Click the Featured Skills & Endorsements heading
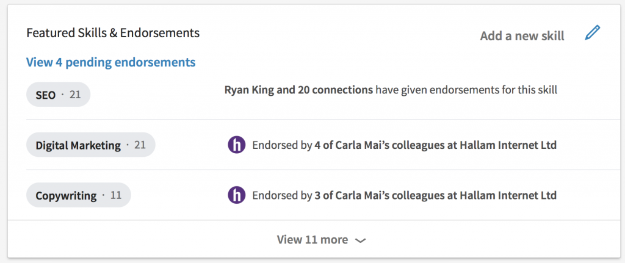This screenshot has width=625, height=263. [x=113, y=32]
